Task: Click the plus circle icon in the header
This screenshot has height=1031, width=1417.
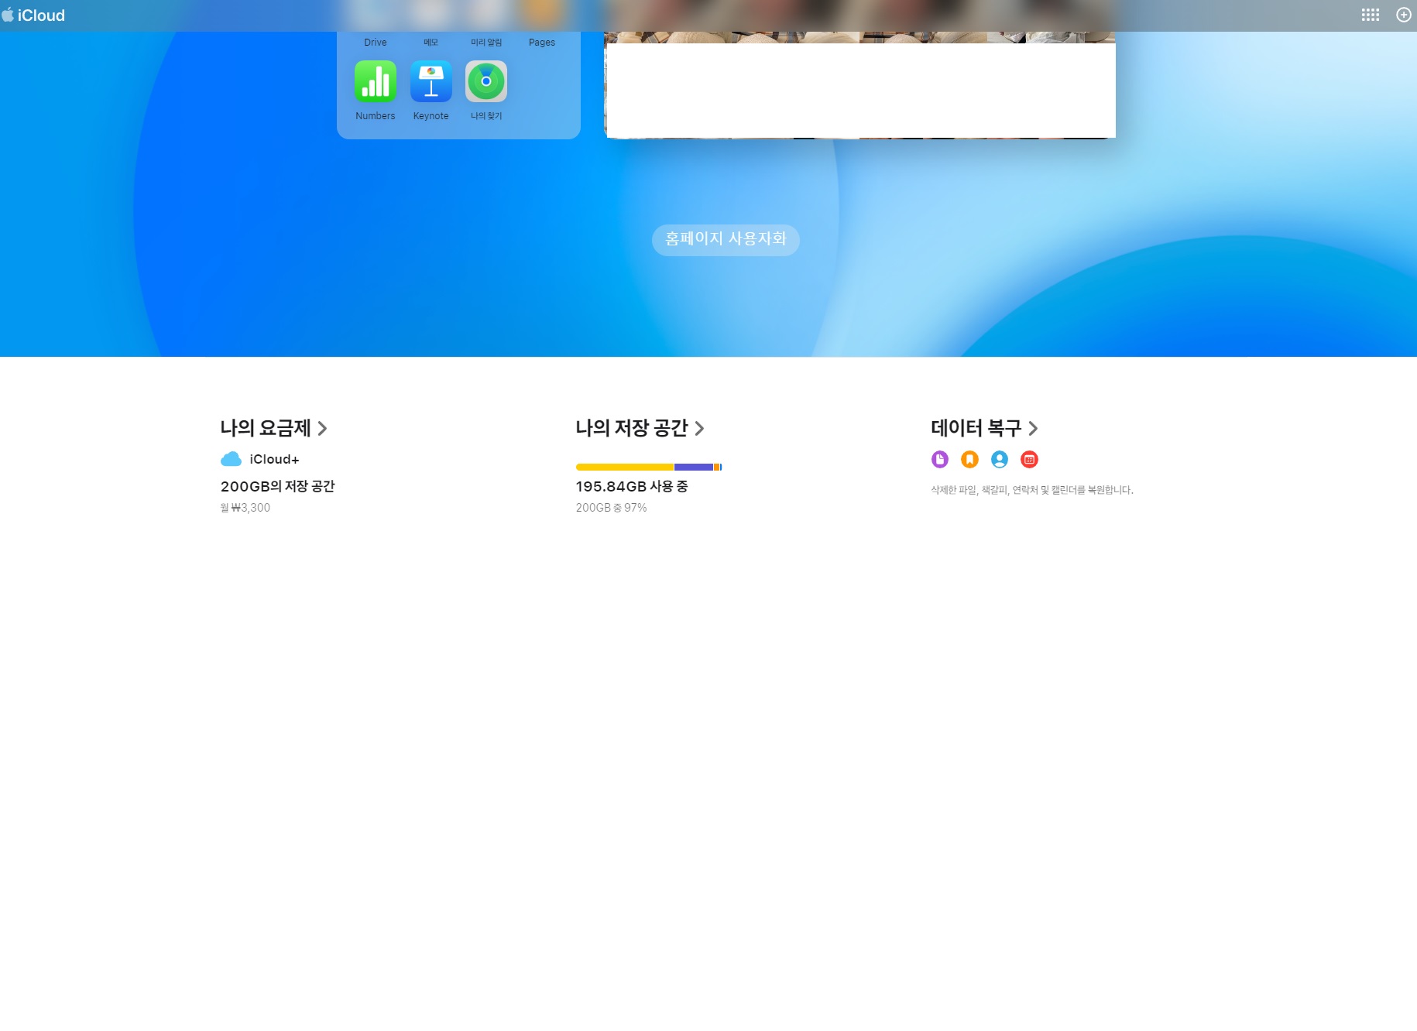Action: click(x=1404, y=15)
